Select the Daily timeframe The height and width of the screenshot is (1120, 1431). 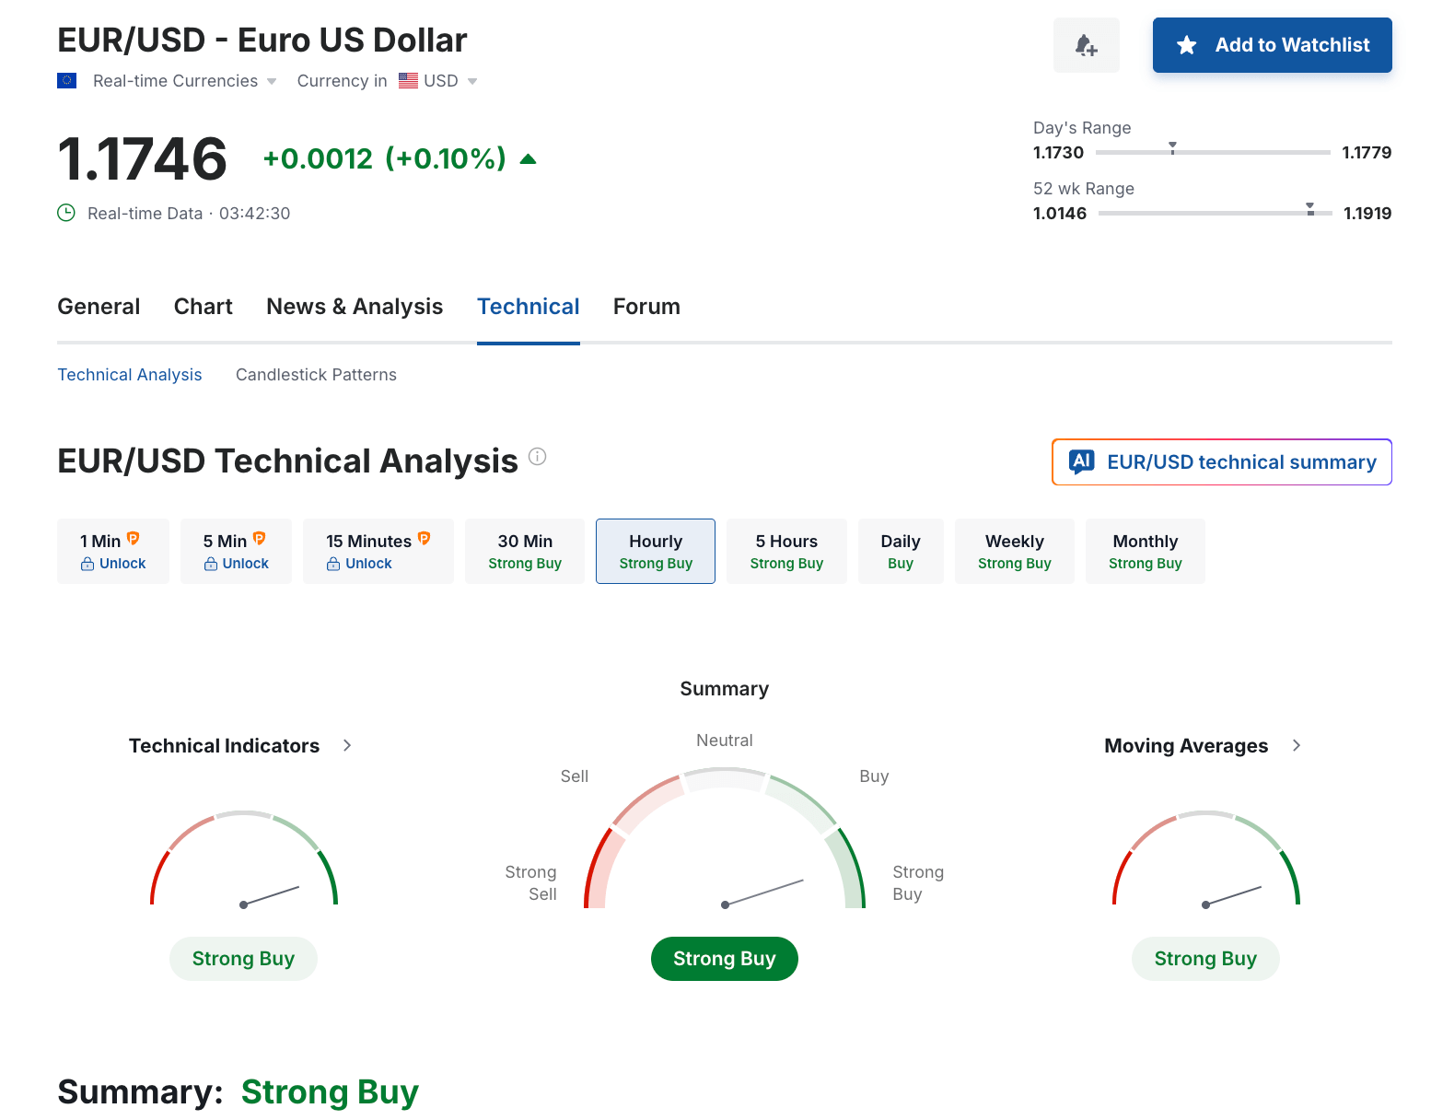[x=900, y=551]
